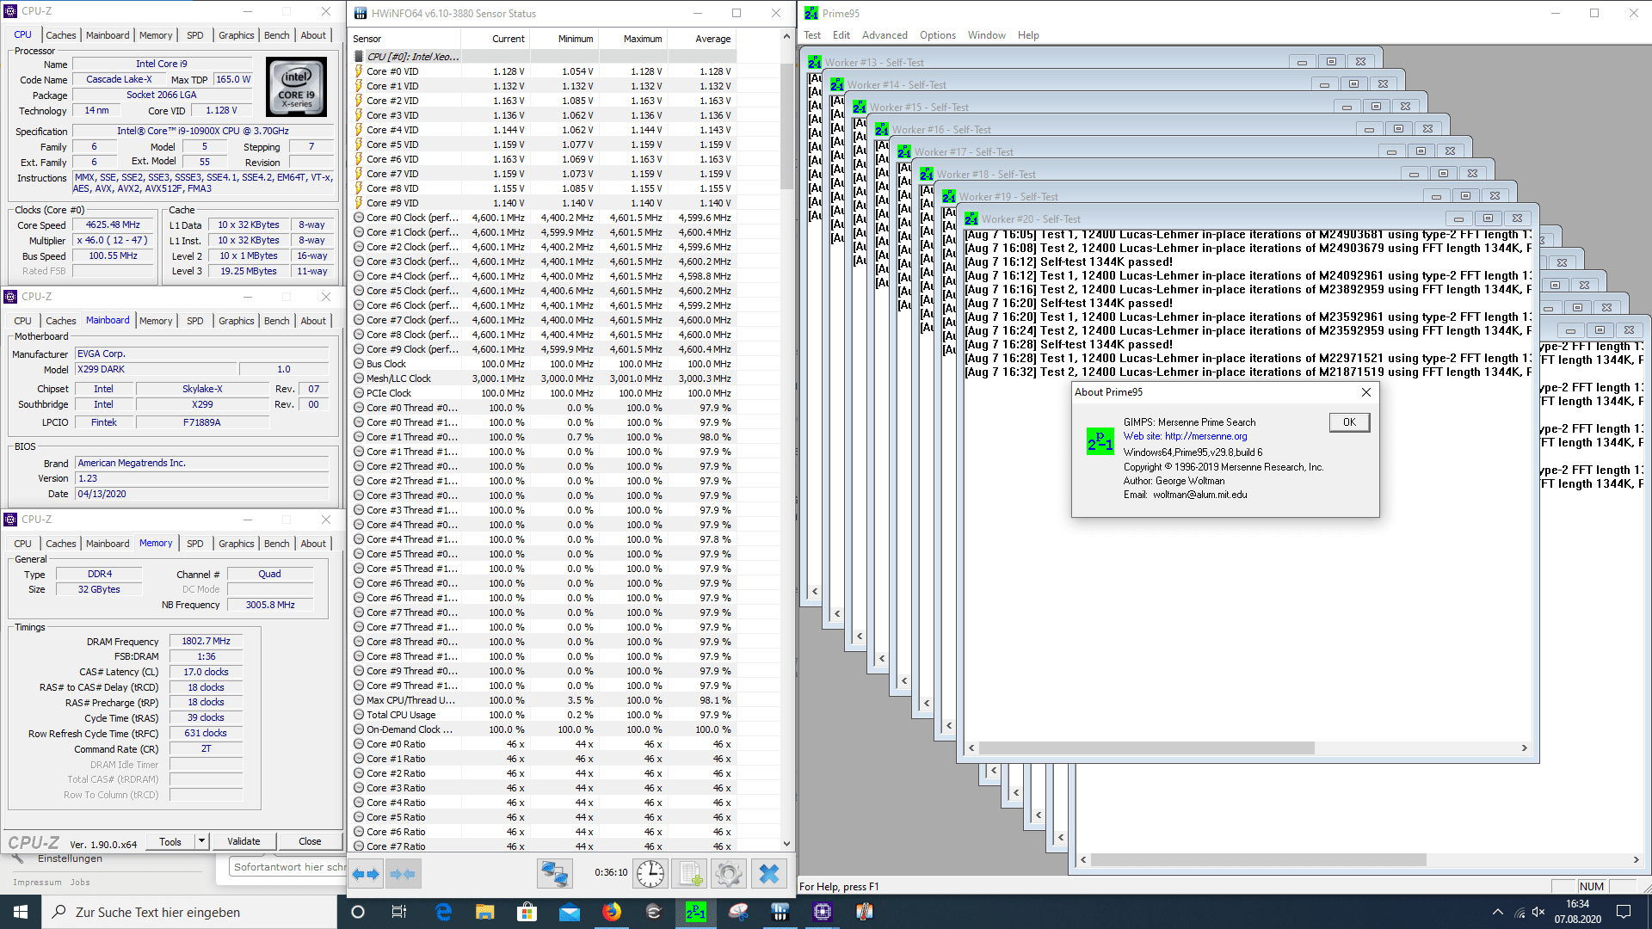1652x929 pixels.
Task: Open Action Center notification icon
Action: (x=1624, y=912)
